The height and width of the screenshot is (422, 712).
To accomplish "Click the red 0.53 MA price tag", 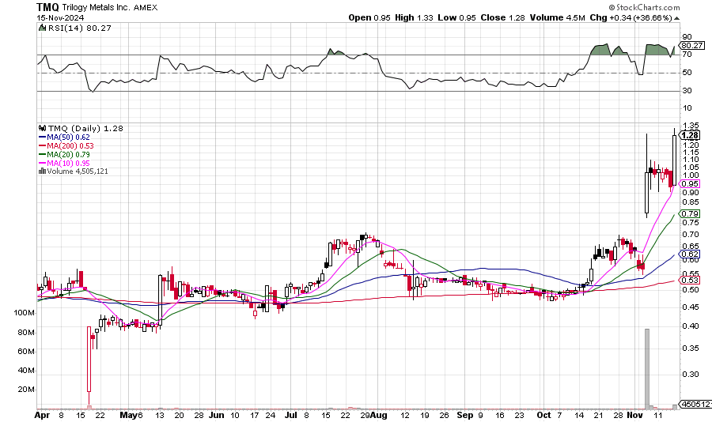I will [689, 281].
